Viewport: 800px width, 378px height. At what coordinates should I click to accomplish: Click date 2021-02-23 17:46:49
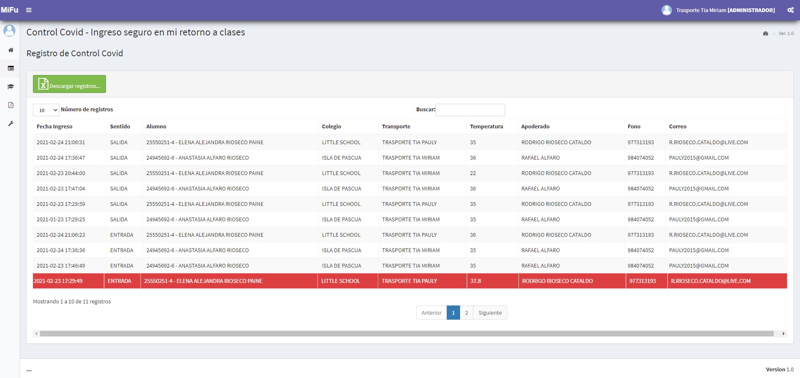coord(61,265)
